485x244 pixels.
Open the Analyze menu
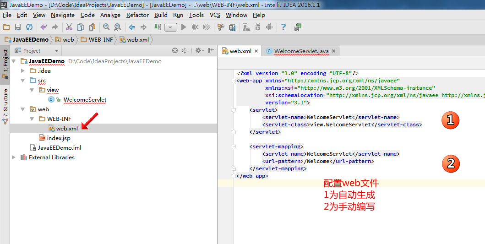tap(110, 15)
